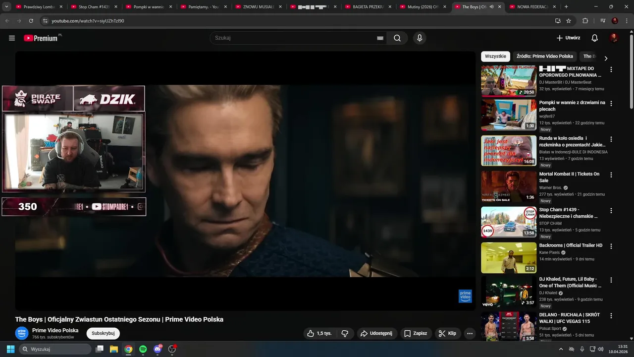Click install app icon in address bar
The width and height of the screenshot is (634, 357).
pos(558,21)
